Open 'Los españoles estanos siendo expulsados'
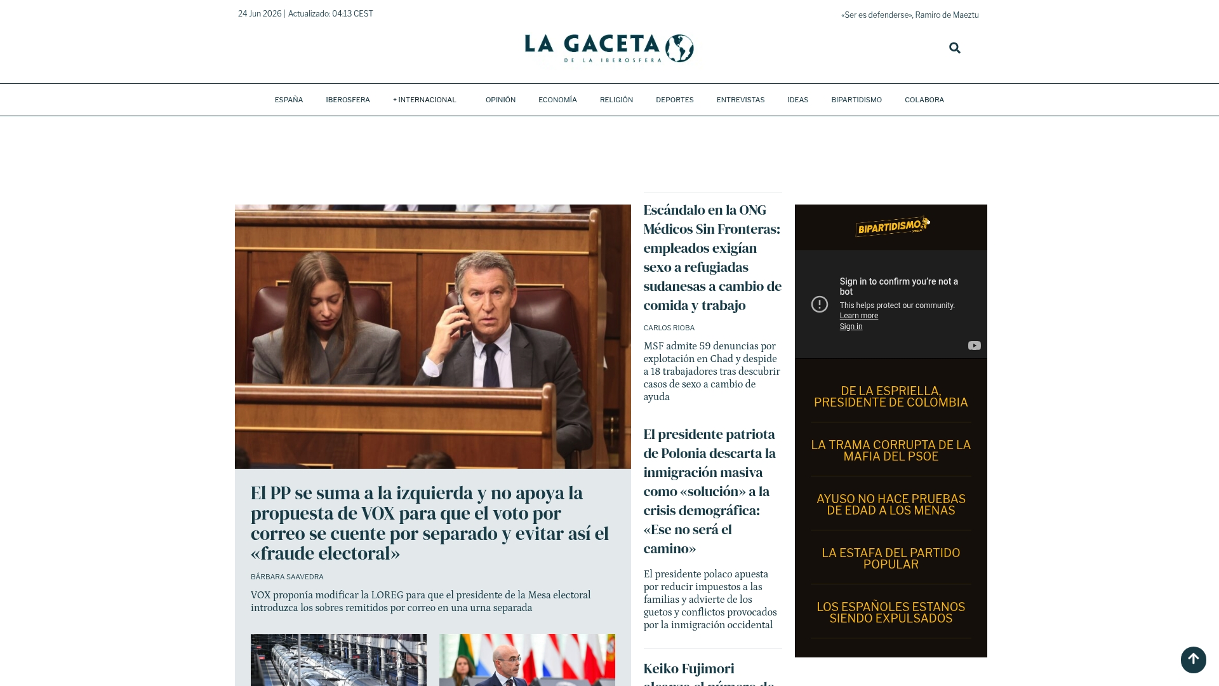The height and width of the screenshot is (686, 1219). pos(891,612)
